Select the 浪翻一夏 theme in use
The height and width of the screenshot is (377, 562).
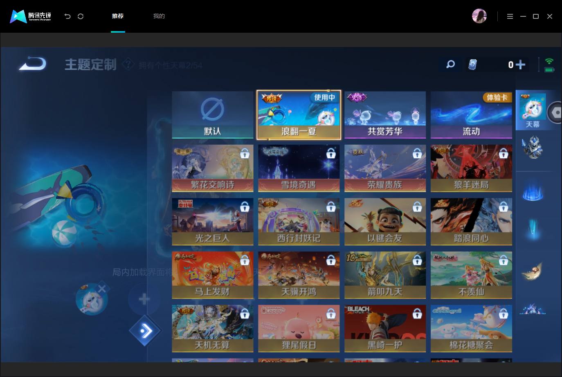(x=299, y=115)
